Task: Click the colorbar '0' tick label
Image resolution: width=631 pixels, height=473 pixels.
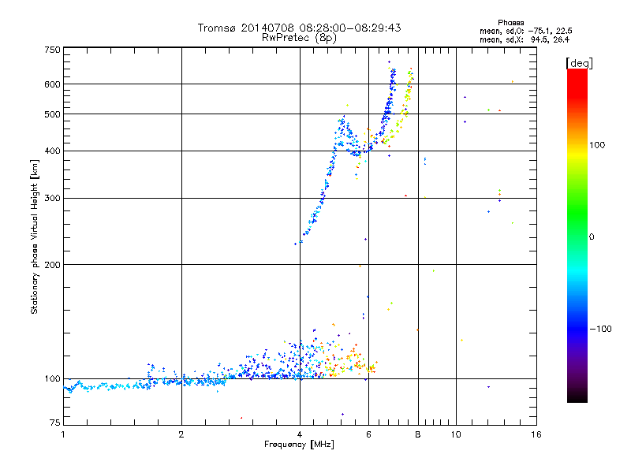Action: tap(592, 237)
